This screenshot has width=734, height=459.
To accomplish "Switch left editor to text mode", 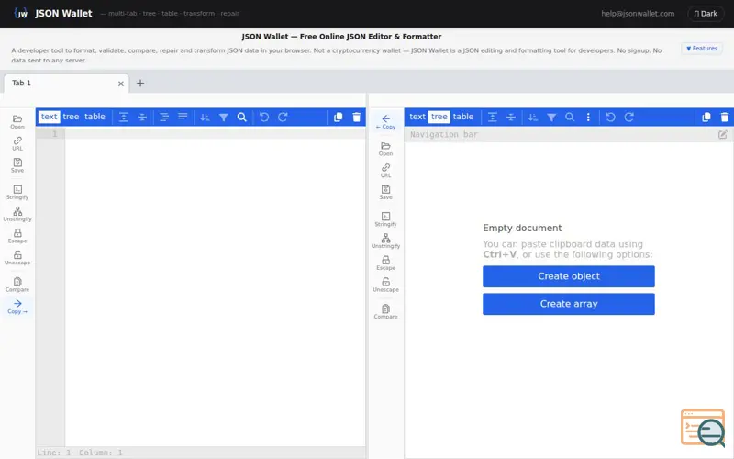I will pos(49,117).
